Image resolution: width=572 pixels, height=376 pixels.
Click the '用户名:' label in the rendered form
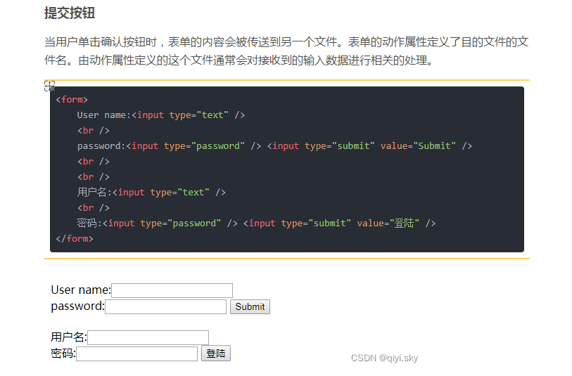click(69, 337)
